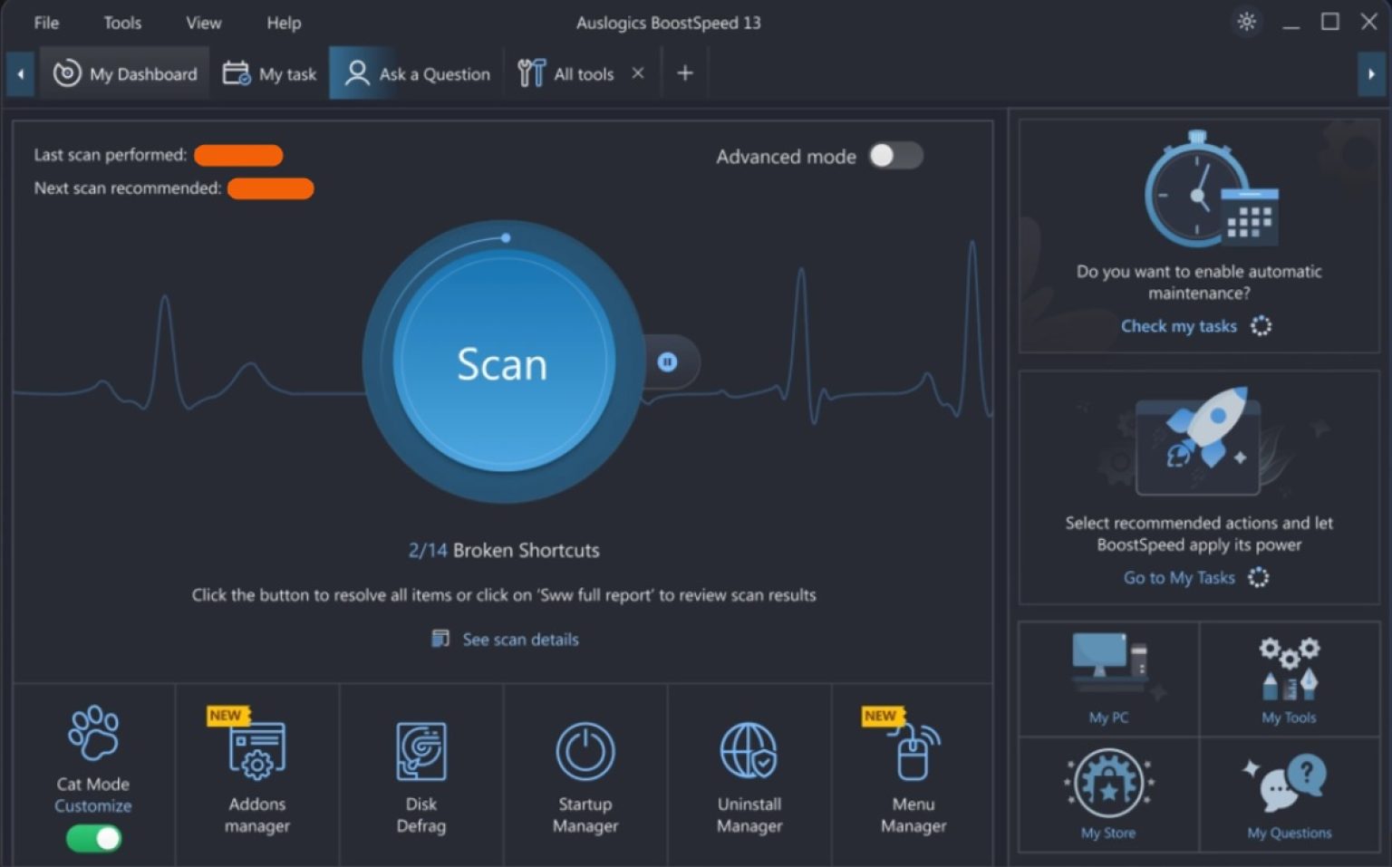The image size is (1392, 867).
Task: Click the Scan button
Action: 504,363
